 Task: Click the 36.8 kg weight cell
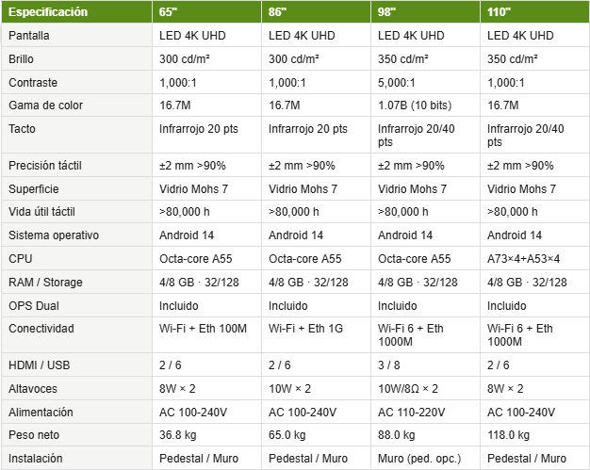207,435
